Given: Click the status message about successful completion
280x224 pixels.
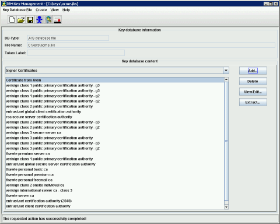Looking at the screenshot, I should [x=44, y=219].
